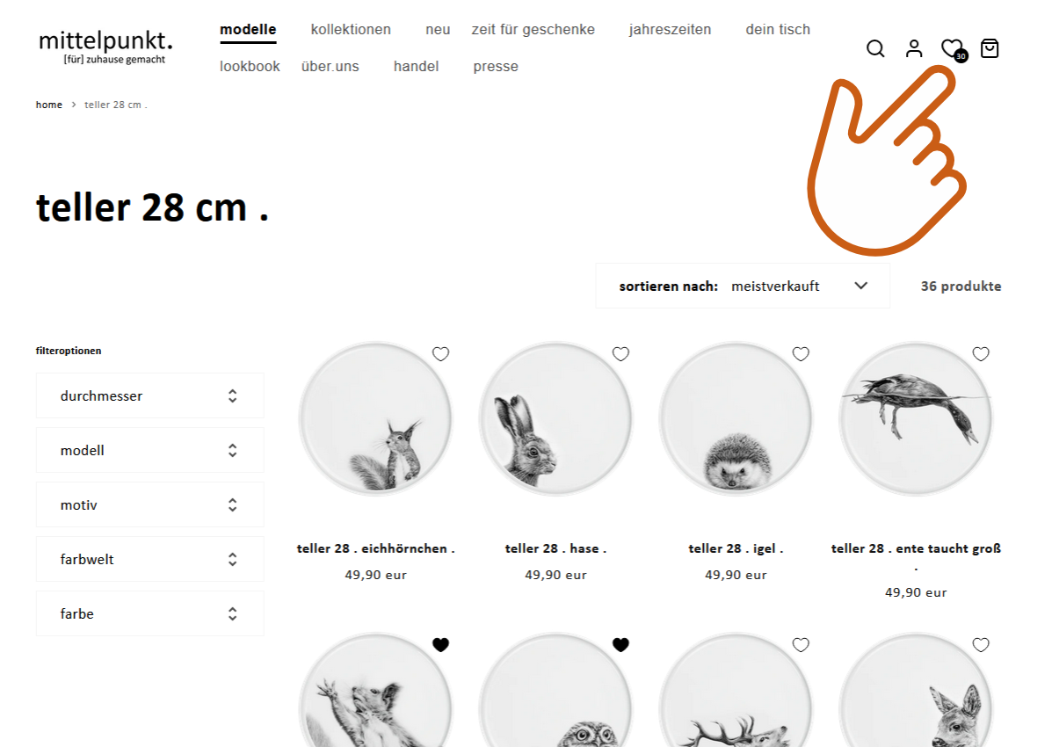Open the wishlist heart icon in header
1059x747 pixels.
(953, 49)
